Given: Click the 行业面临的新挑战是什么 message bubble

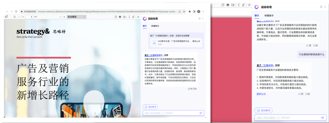Looking at the screenshot, I should [312, 54].
